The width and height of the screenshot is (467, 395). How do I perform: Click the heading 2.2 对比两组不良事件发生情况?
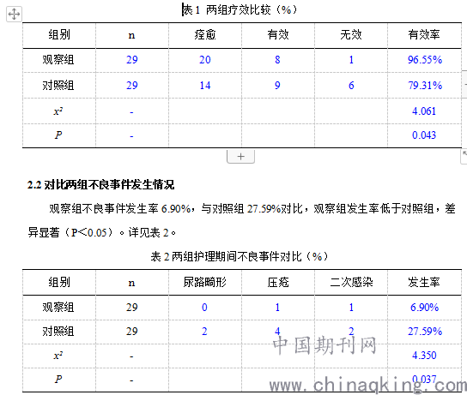point(100,185)
